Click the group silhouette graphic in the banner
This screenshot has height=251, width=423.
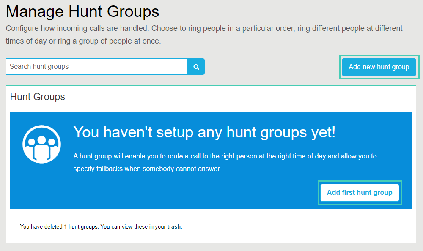pyautogui.click(x=41, y=144)
